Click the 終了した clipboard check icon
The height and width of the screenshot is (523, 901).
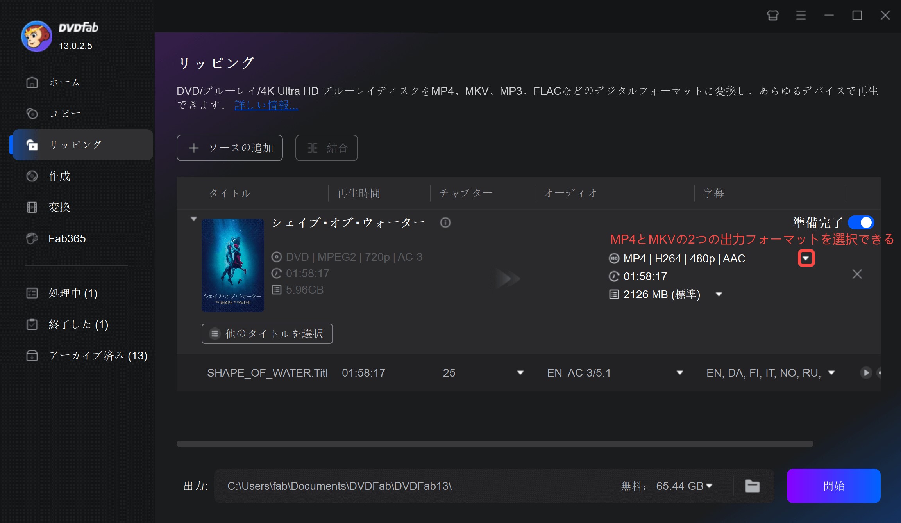click(x=32, y=324)
